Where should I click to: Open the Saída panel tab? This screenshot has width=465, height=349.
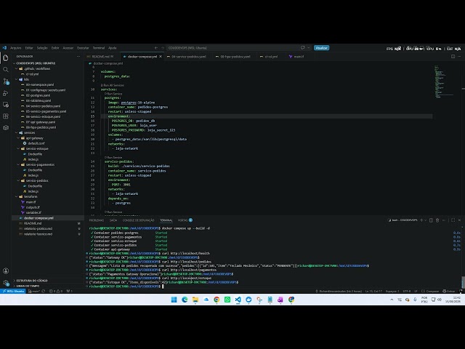click(x=113, y=220)
